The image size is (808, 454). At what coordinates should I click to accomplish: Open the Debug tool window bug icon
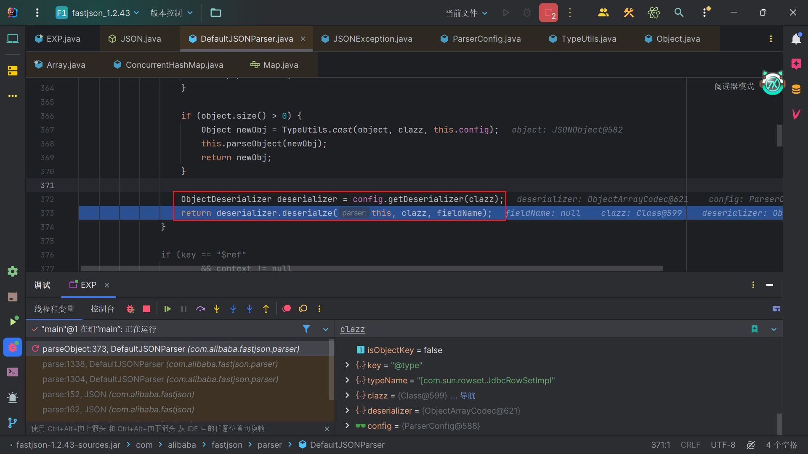pos(13,347)
